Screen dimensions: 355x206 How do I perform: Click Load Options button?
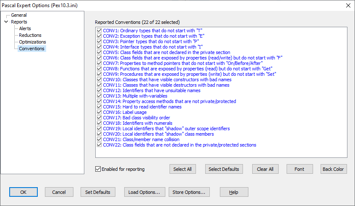click(144, 192)
